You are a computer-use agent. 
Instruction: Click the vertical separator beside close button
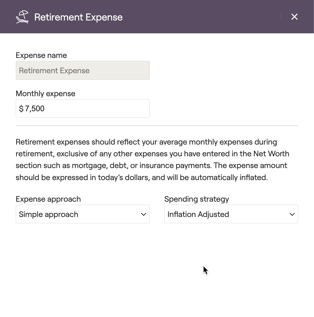click(x=281, y=17)
